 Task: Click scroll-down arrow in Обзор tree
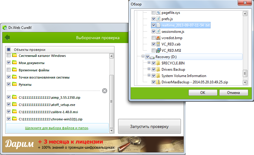pos(245,82)
